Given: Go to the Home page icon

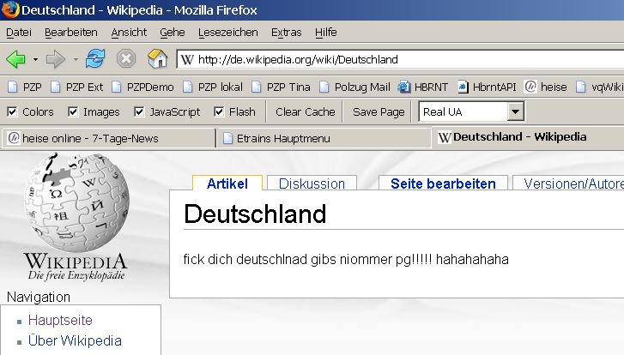Looking at the screenshot, I should [x=157, y=59].
